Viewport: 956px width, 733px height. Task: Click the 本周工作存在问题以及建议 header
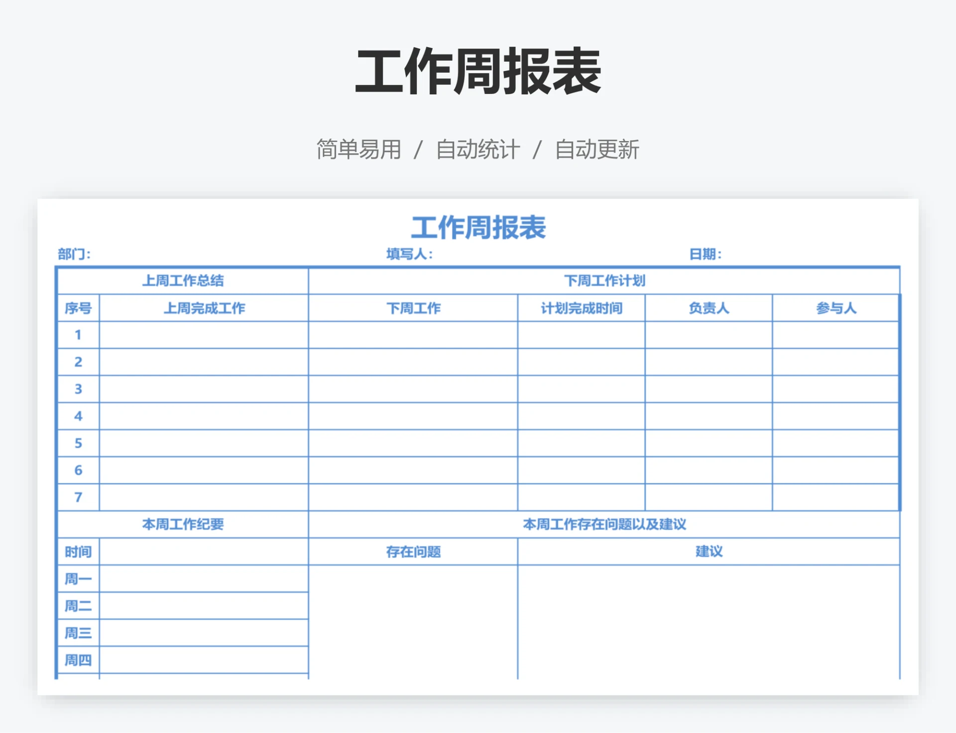click(x=603, y=524)
